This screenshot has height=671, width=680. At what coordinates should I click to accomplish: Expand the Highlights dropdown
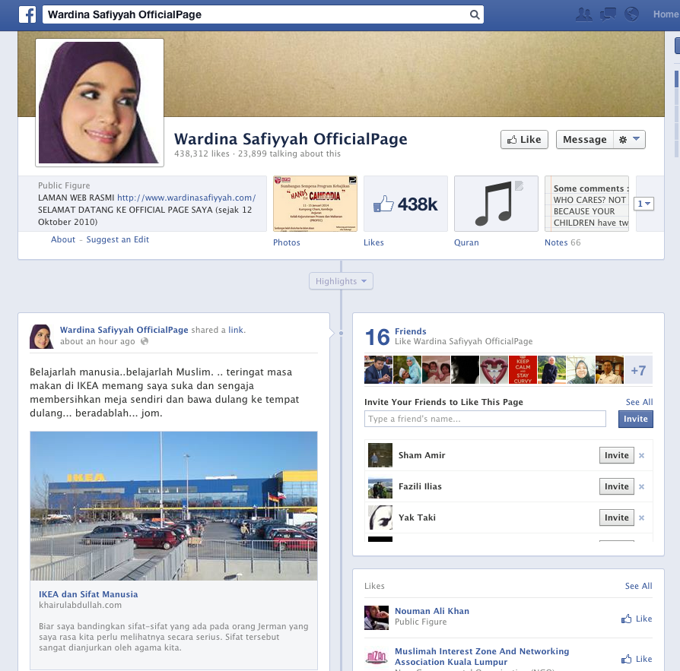341,281
